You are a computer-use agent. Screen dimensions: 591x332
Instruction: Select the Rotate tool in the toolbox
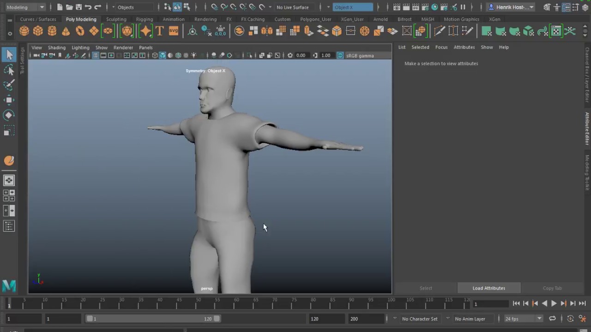[9, 115]
